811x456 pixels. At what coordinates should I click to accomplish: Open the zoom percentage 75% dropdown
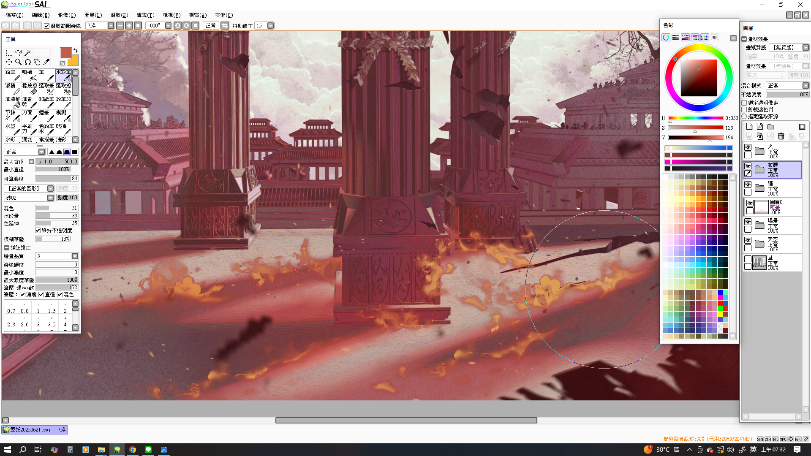click(111, 26)
